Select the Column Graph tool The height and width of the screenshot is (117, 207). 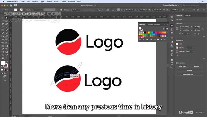coord(7,52)
